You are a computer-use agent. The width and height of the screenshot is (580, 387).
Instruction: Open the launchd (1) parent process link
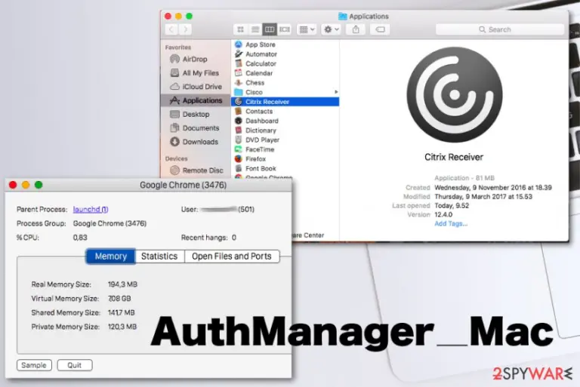click(x=91, y=210)
